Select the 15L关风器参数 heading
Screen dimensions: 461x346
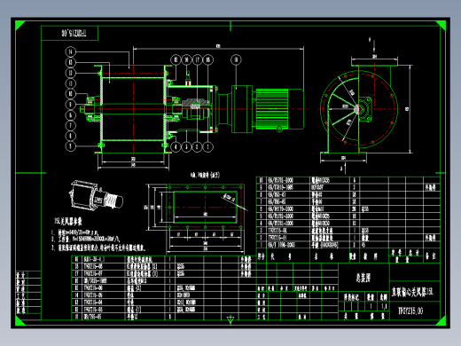click(x=68, y=221)
